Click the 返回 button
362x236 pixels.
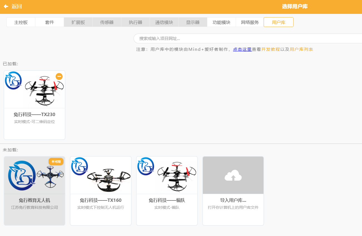tap(13, 6)
